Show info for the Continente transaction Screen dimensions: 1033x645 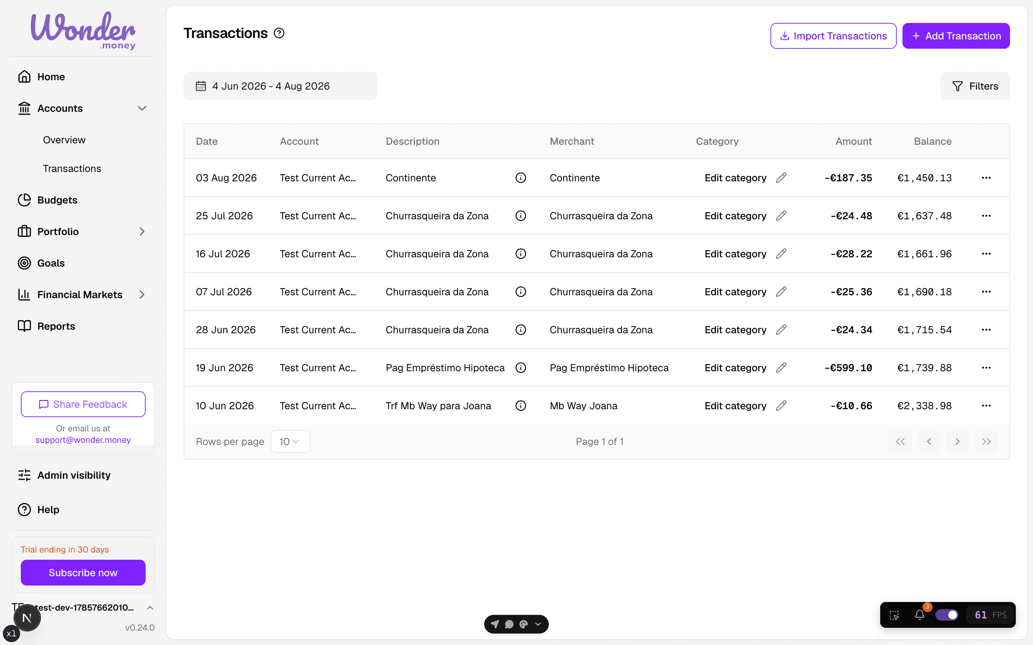pos(520,178)
